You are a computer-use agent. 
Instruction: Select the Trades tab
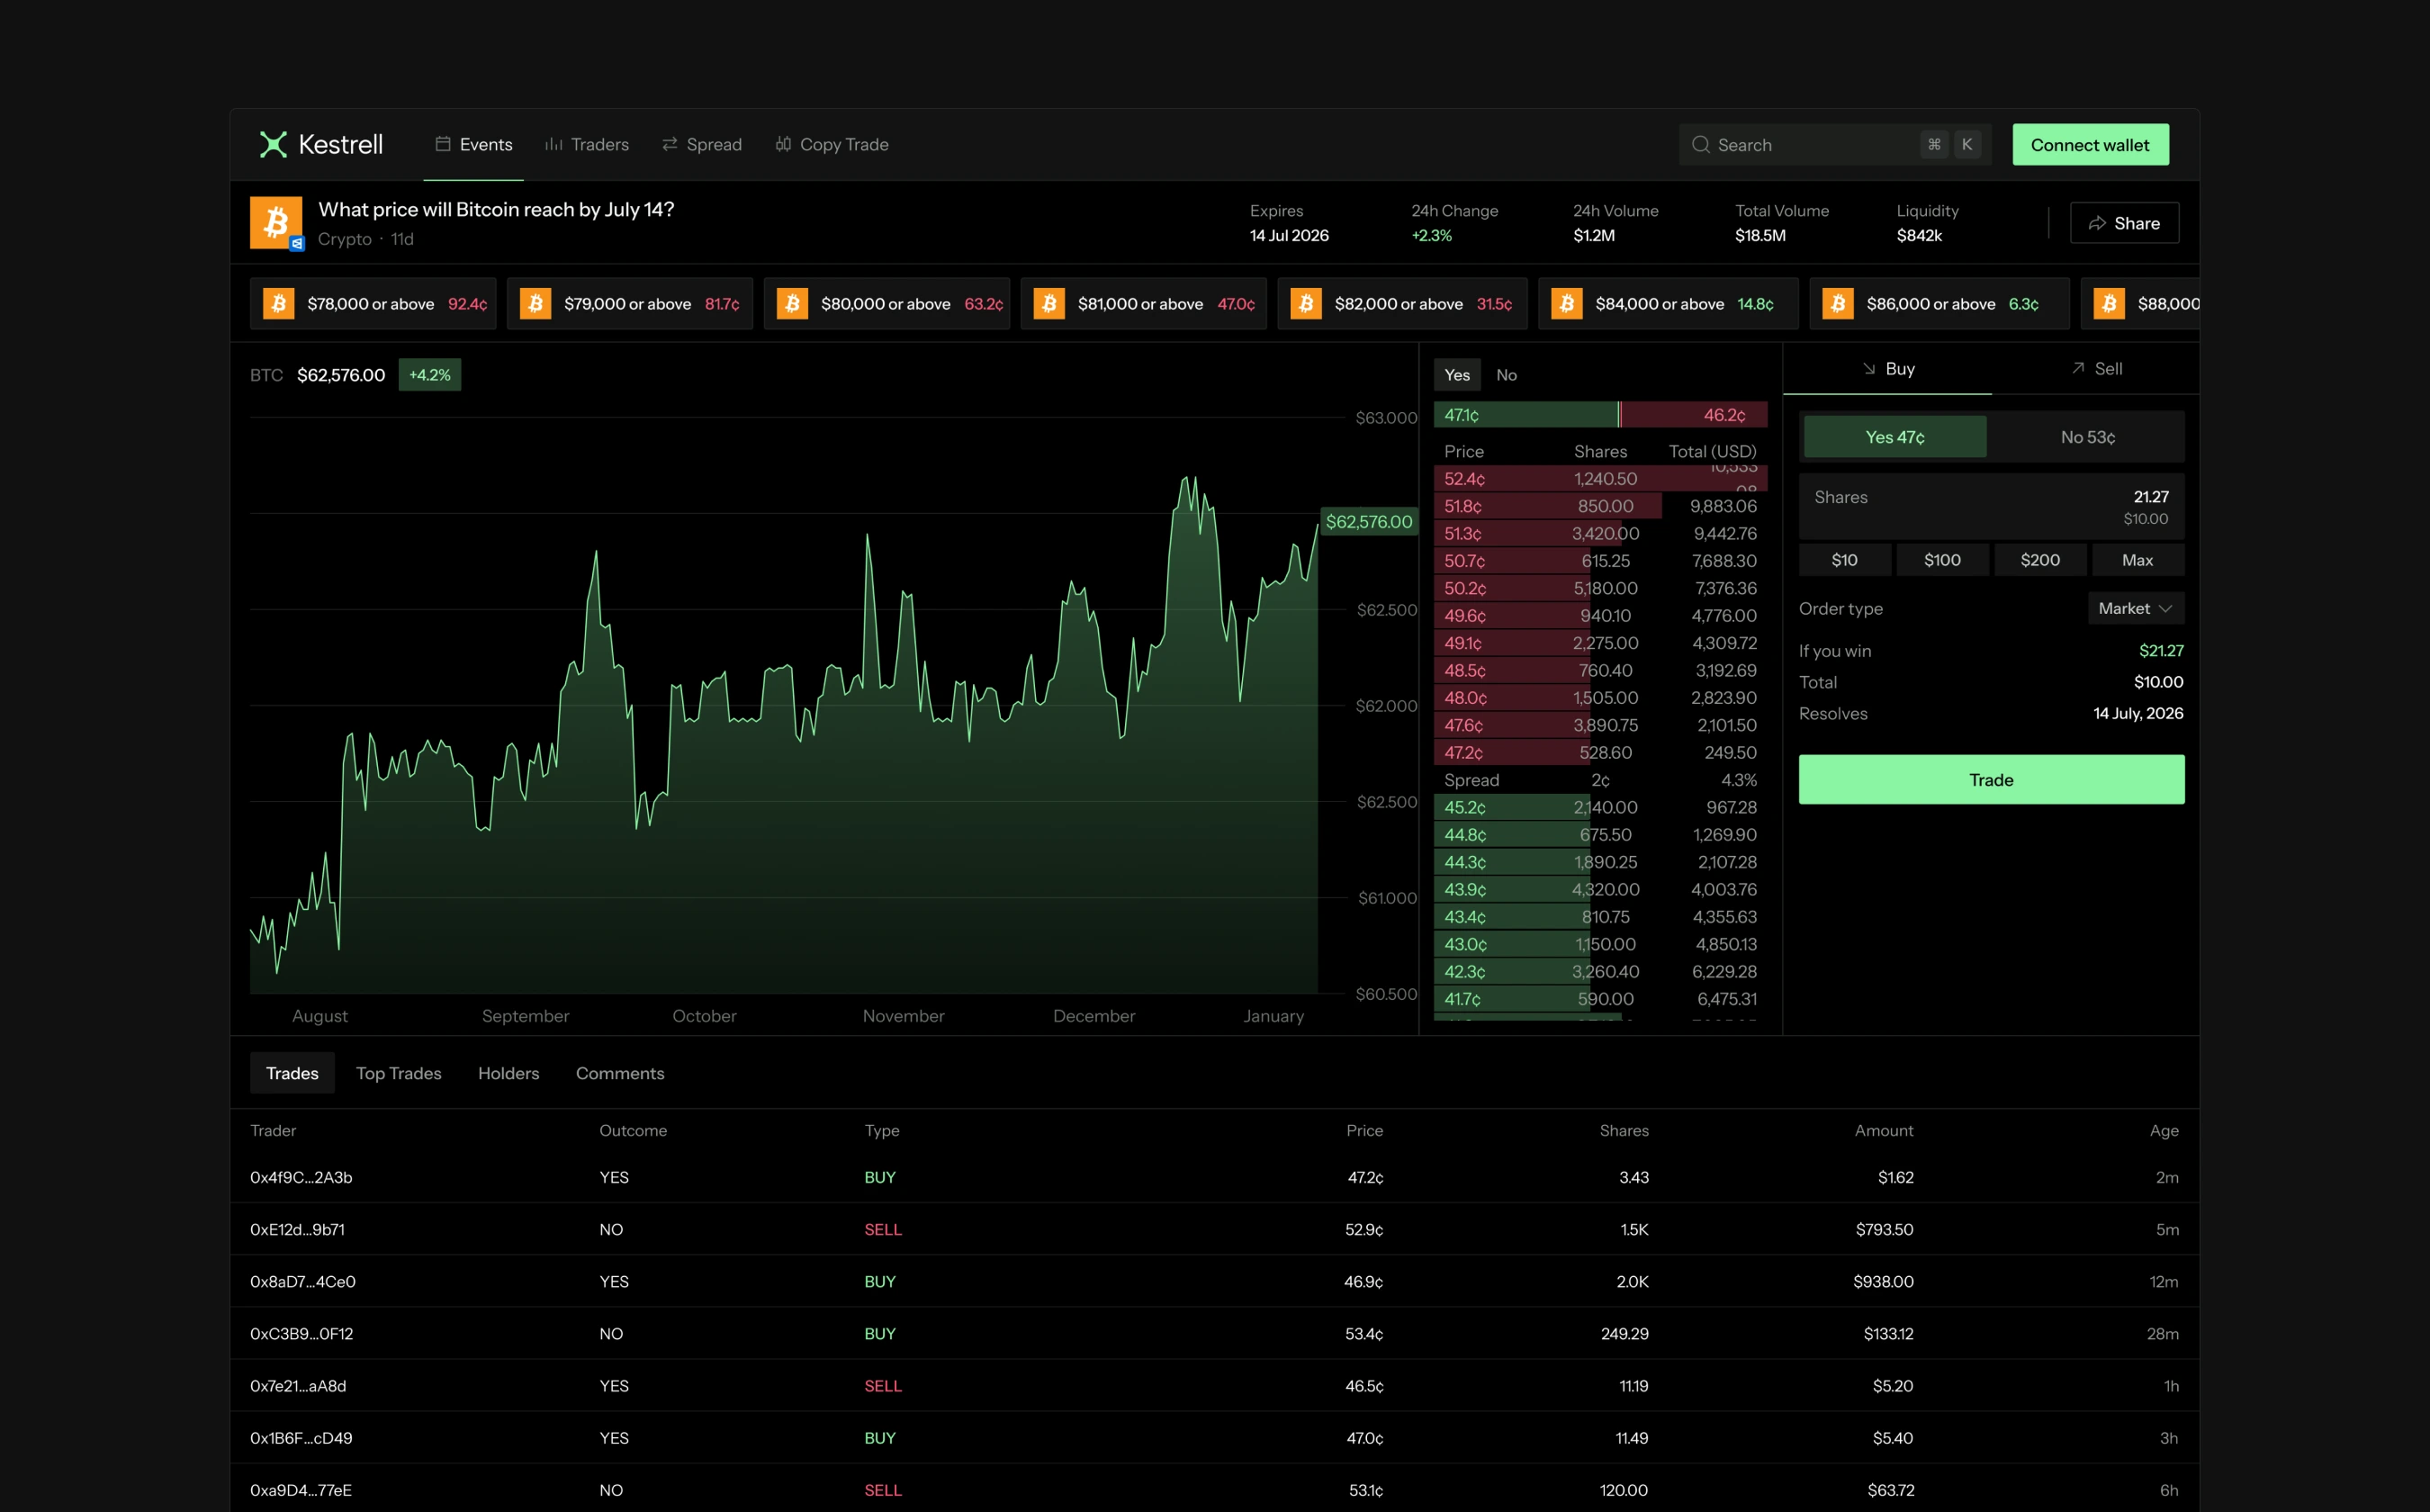(x=292, y=1073)
